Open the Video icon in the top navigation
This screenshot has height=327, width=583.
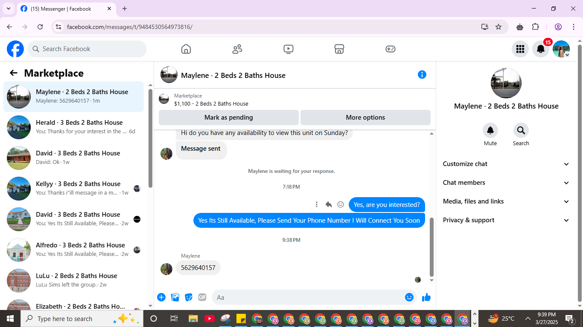click(289, 49)
